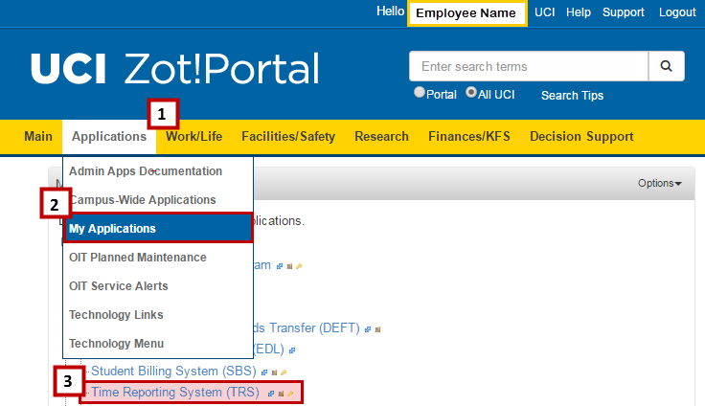Image resolution: width=705 pixels, height=406 pixels.
Task: Select My Applications in the dropdown
Action: click(x=158, y=229)
